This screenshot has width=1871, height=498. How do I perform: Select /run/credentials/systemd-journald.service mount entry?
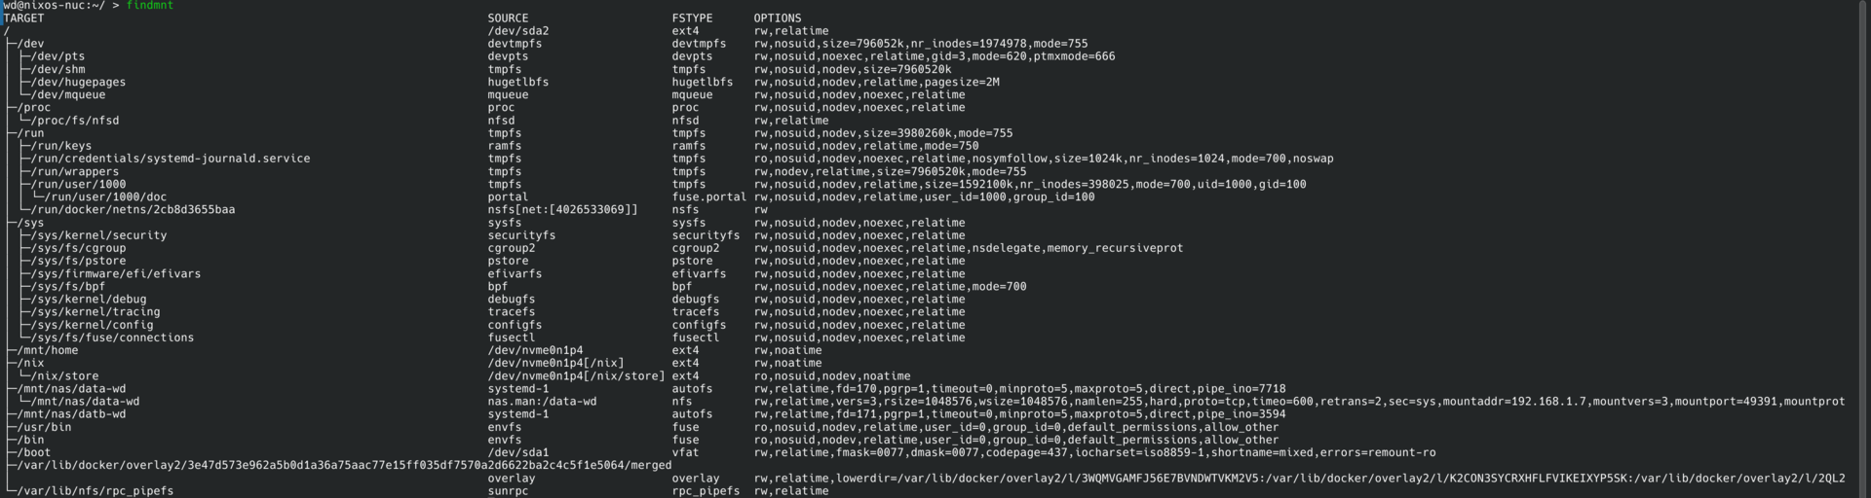171,159
